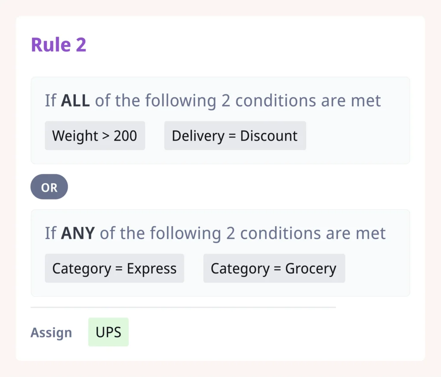The width and height of the screenshot is (441, 377).
Task: Toggle the OR operator pill
Action: [x=49, y=187]
